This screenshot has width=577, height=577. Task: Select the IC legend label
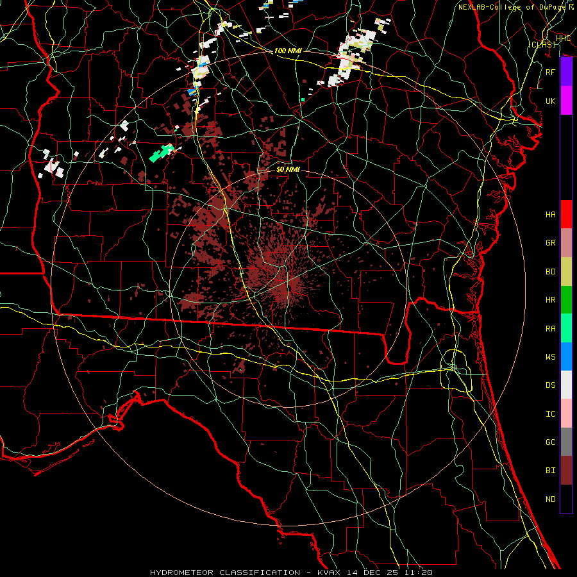click(x=551, y=414)
